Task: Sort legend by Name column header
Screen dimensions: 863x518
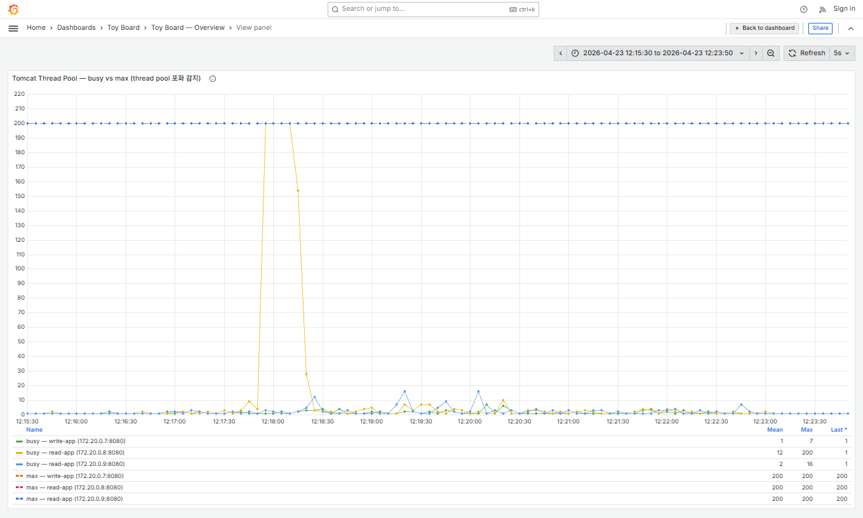Action: [x=34, y=430]
